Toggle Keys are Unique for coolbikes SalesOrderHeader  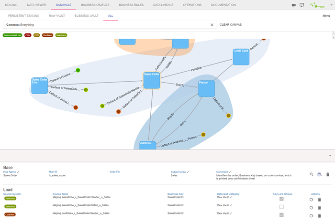[281, 215]
